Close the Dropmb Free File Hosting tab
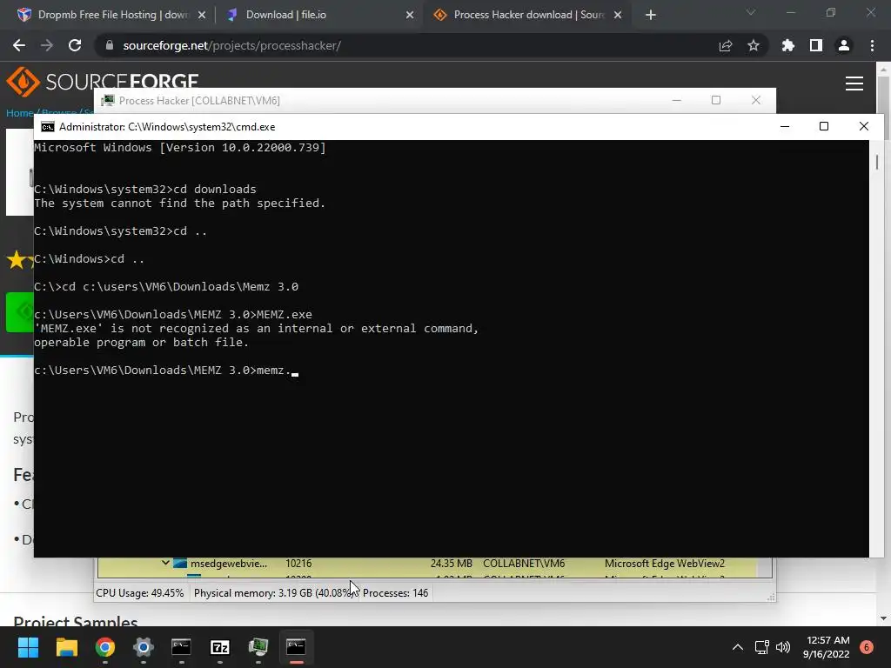The width and height of the screenshot is (891, 668). (x=202, y=16)
